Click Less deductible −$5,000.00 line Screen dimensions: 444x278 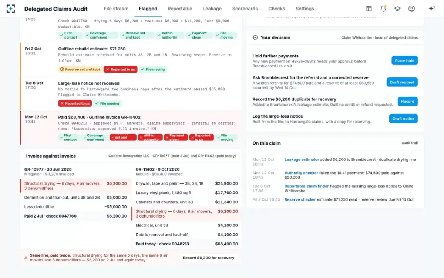click(x=75, y=207)
